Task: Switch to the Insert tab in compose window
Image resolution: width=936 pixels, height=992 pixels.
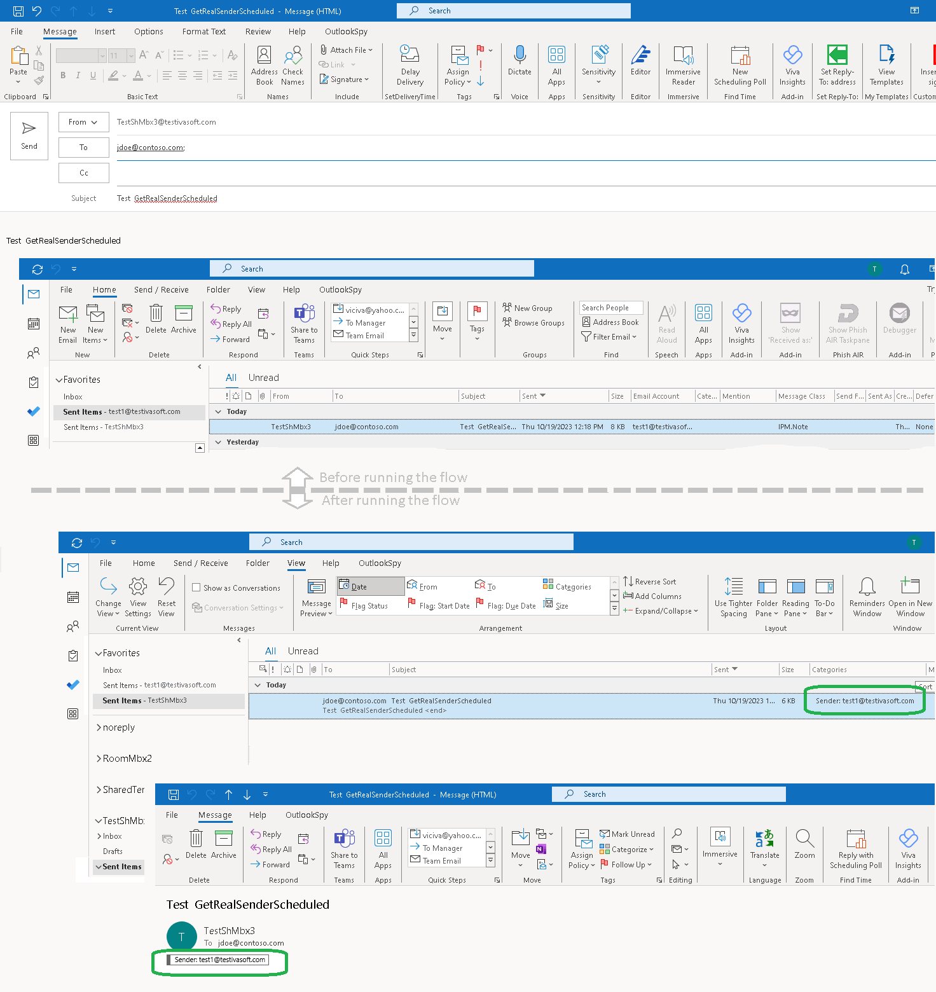Action: pos(105,32)
